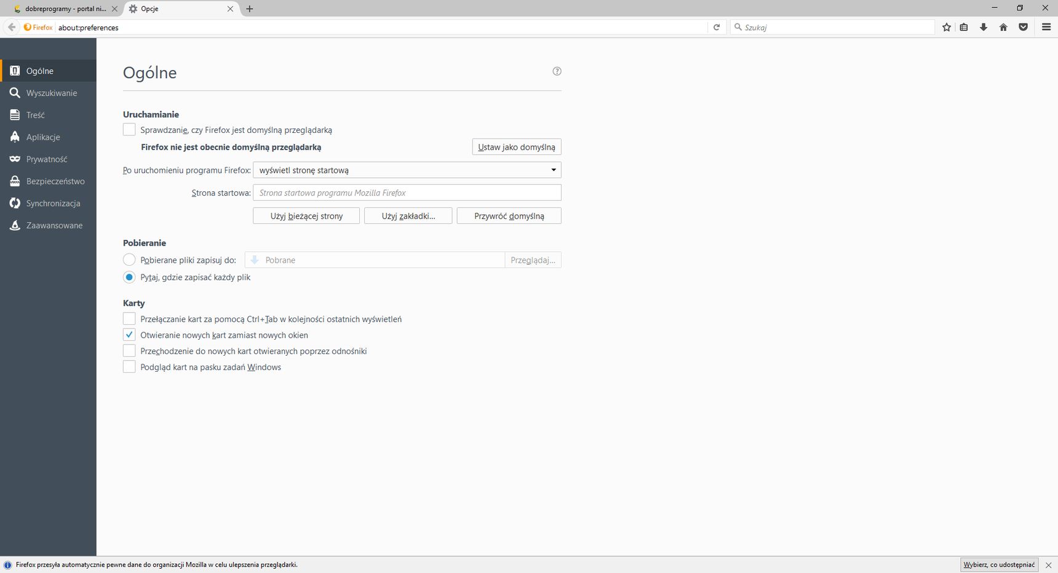Open the downloads arrow icon

(984, 27)
